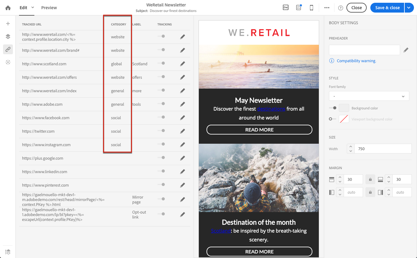417x258 pixels.
Task: Follow the Scotland link in the email
Action: (x=221, y=231)
